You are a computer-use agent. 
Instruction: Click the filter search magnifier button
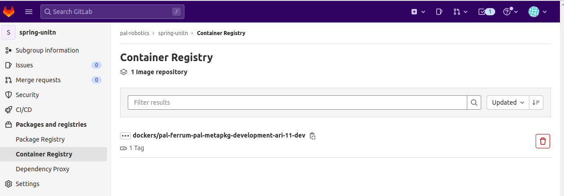[474, 102]
